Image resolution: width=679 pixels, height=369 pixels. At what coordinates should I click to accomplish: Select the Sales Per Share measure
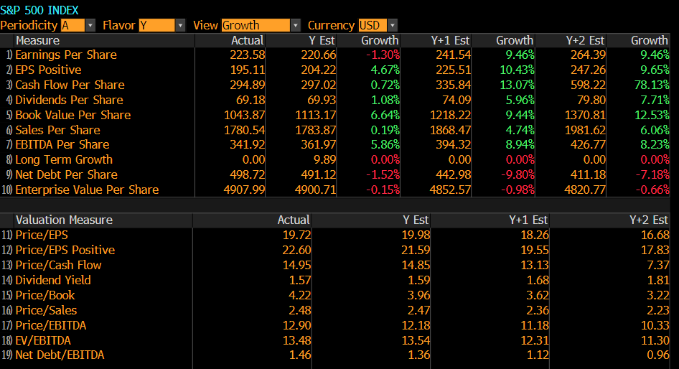(57, 131)
